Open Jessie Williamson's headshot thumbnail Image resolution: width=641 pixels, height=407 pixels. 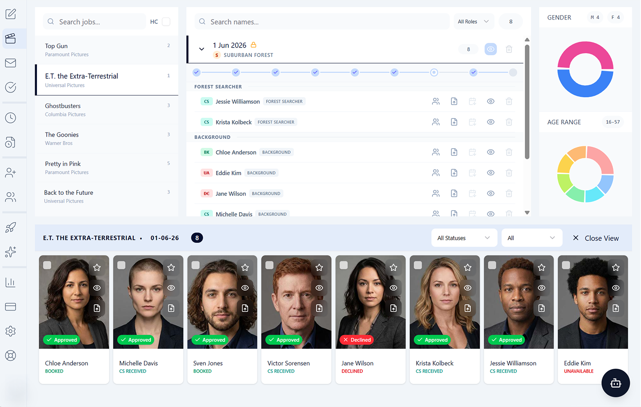click(x=519, y=302)
